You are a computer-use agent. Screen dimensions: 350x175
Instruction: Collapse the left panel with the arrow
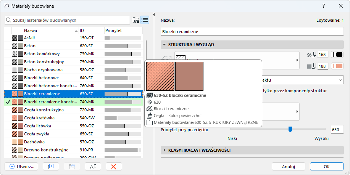pyautogui.click(x=154, y=15)
